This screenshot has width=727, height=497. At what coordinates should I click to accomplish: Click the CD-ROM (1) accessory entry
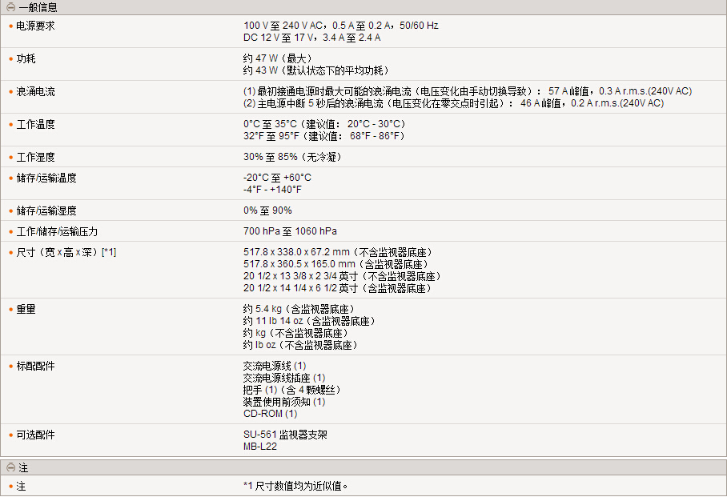click(x=270, y=414)
